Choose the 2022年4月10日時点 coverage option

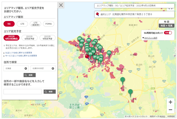click(12, 38)
